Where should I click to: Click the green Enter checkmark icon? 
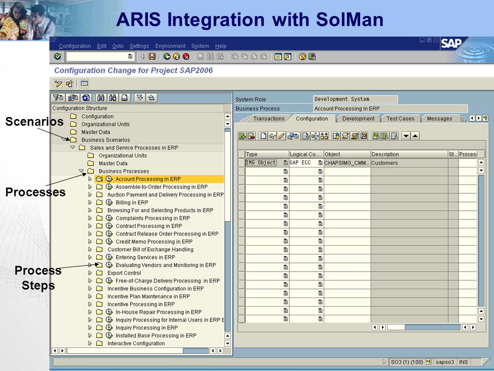58,57
